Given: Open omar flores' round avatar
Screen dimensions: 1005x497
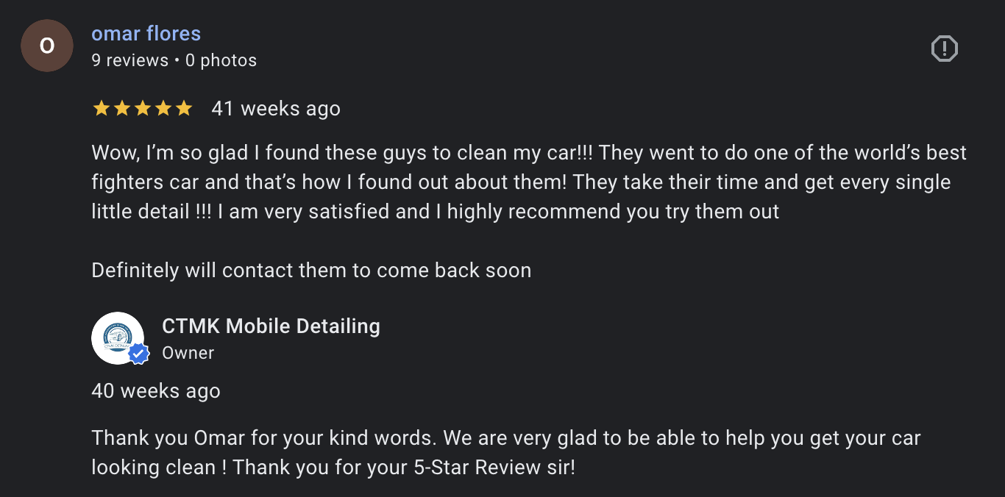Looking at the screenshot, I should coord(47,46).
